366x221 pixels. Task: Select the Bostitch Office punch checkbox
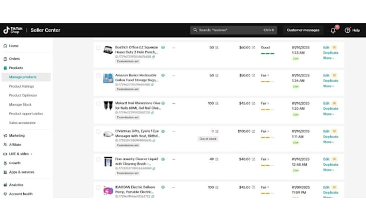coord(98,48)
